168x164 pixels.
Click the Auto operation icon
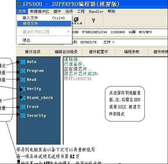23,62
